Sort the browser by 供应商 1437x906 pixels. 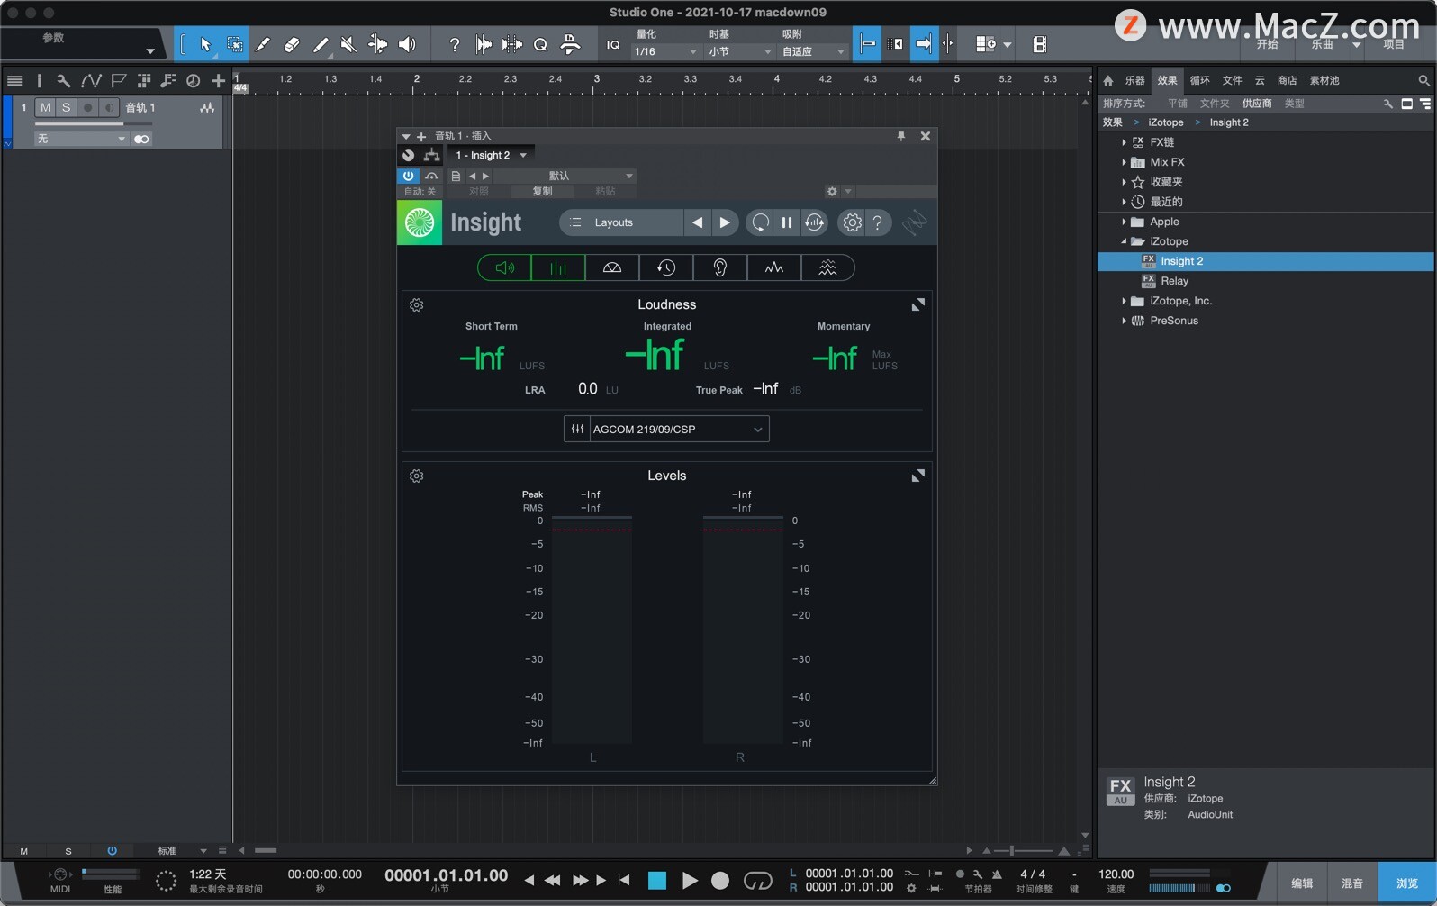click(x=1257, y=104)
